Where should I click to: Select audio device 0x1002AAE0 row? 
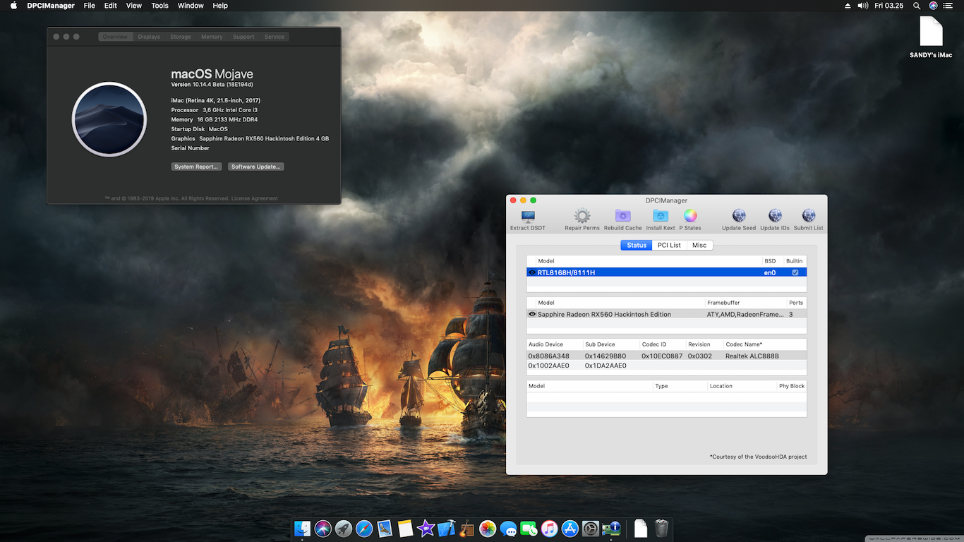(666, 366)
